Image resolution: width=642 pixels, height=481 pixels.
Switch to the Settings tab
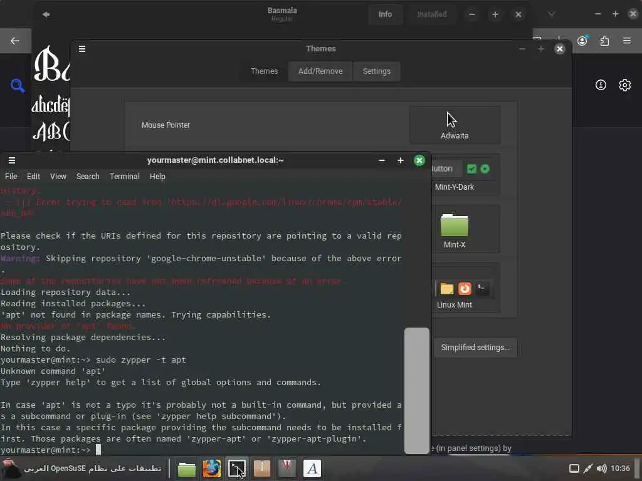click(x=376, y=71)
